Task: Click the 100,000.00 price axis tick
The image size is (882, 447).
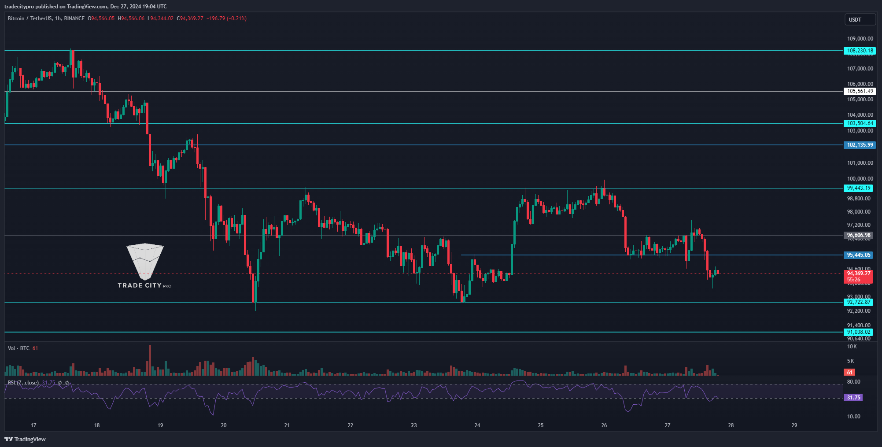Action: pyautogui.click(x=860, y=179)
